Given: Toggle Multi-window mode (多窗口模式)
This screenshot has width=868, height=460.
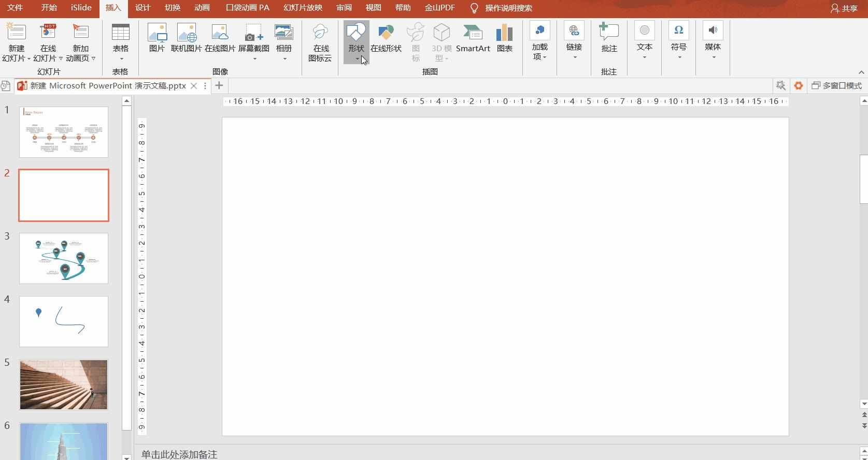Looking at the screenshot, I should pyautogui.click(x=836, y=85).
